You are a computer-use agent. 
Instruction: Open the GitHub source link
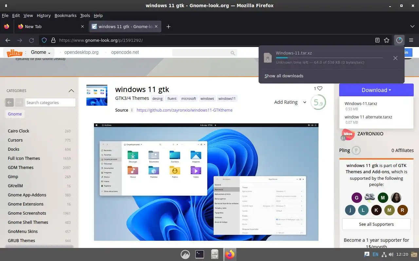[184, 110]
